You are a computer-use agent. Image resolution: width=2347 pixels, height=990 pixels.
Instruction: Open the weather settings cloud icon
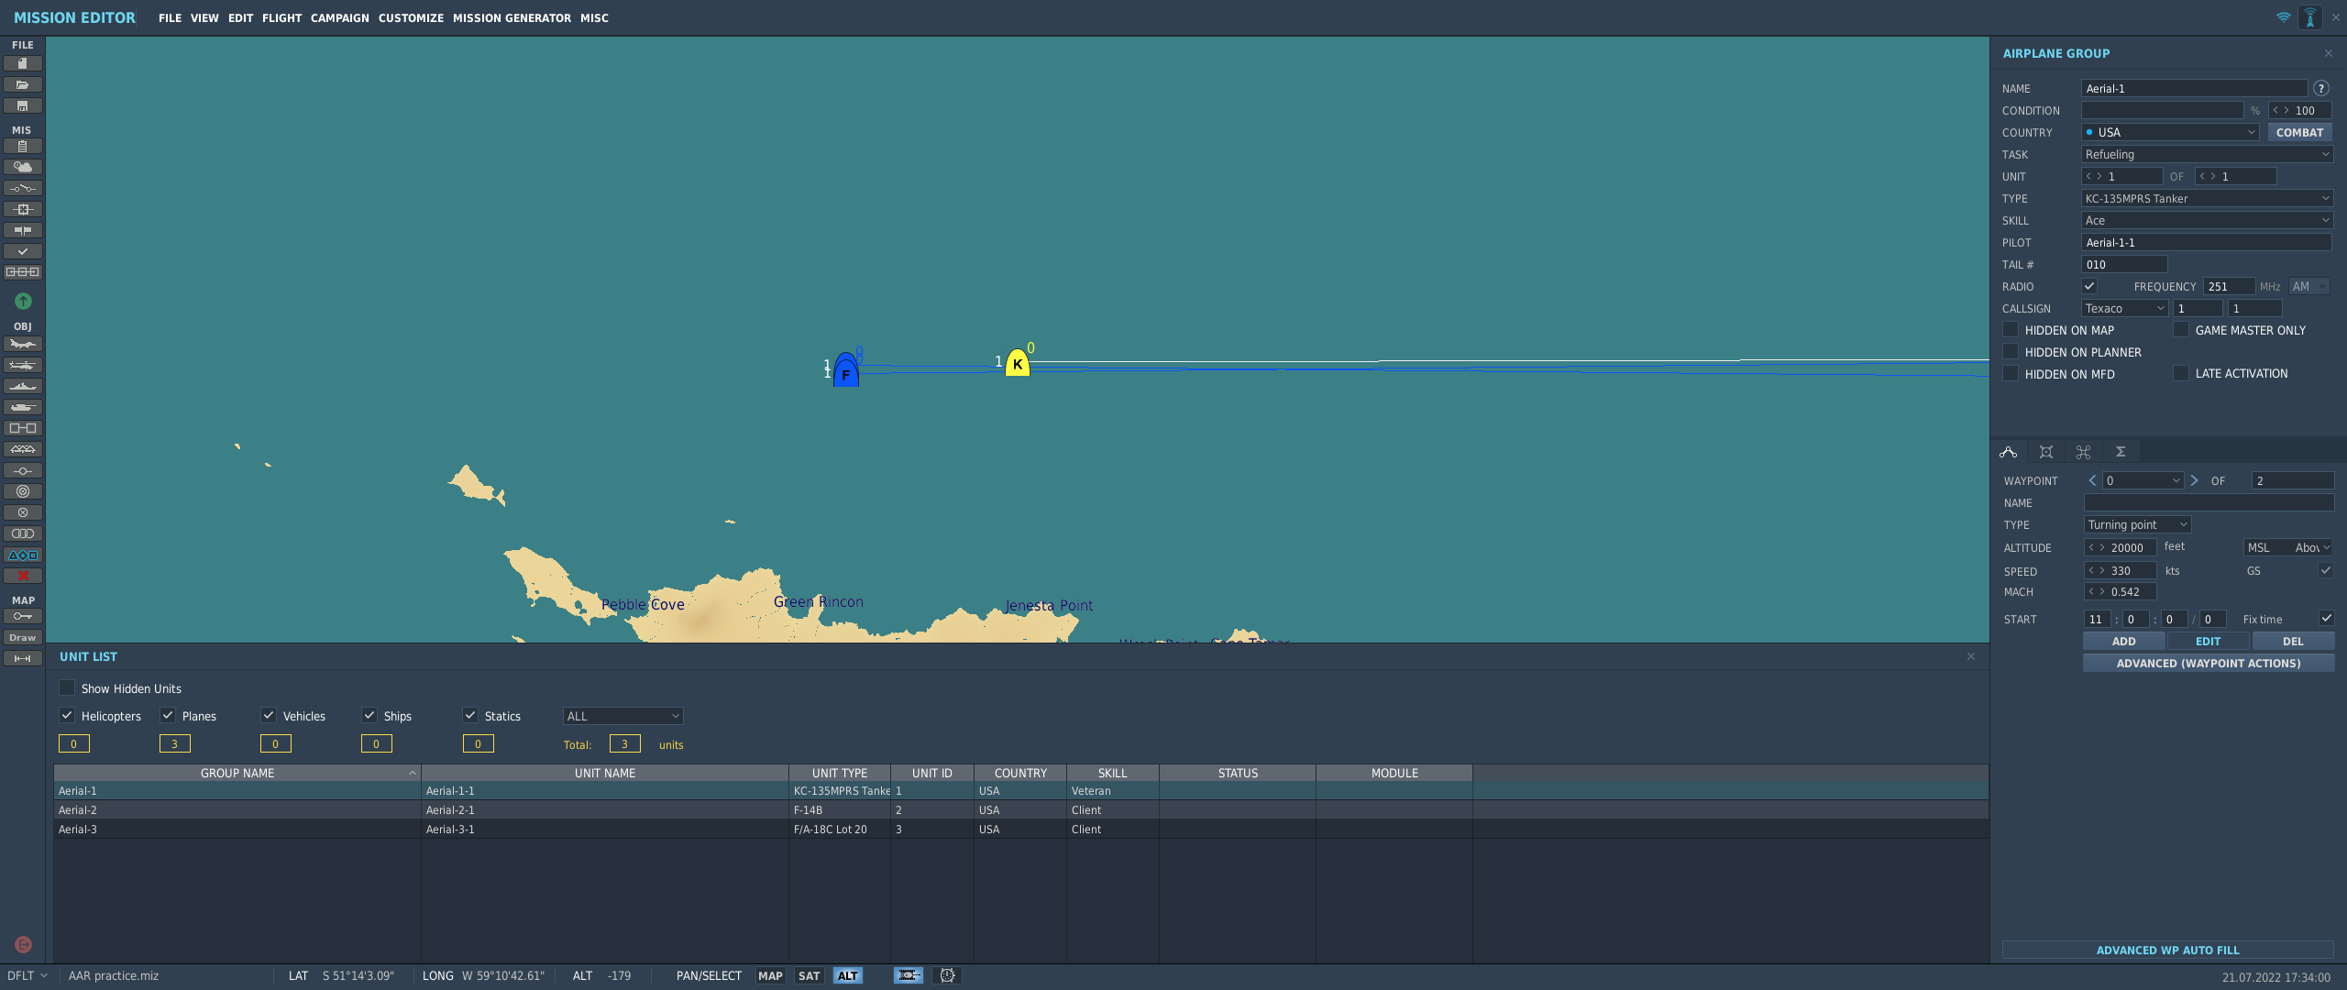[23, 167]
